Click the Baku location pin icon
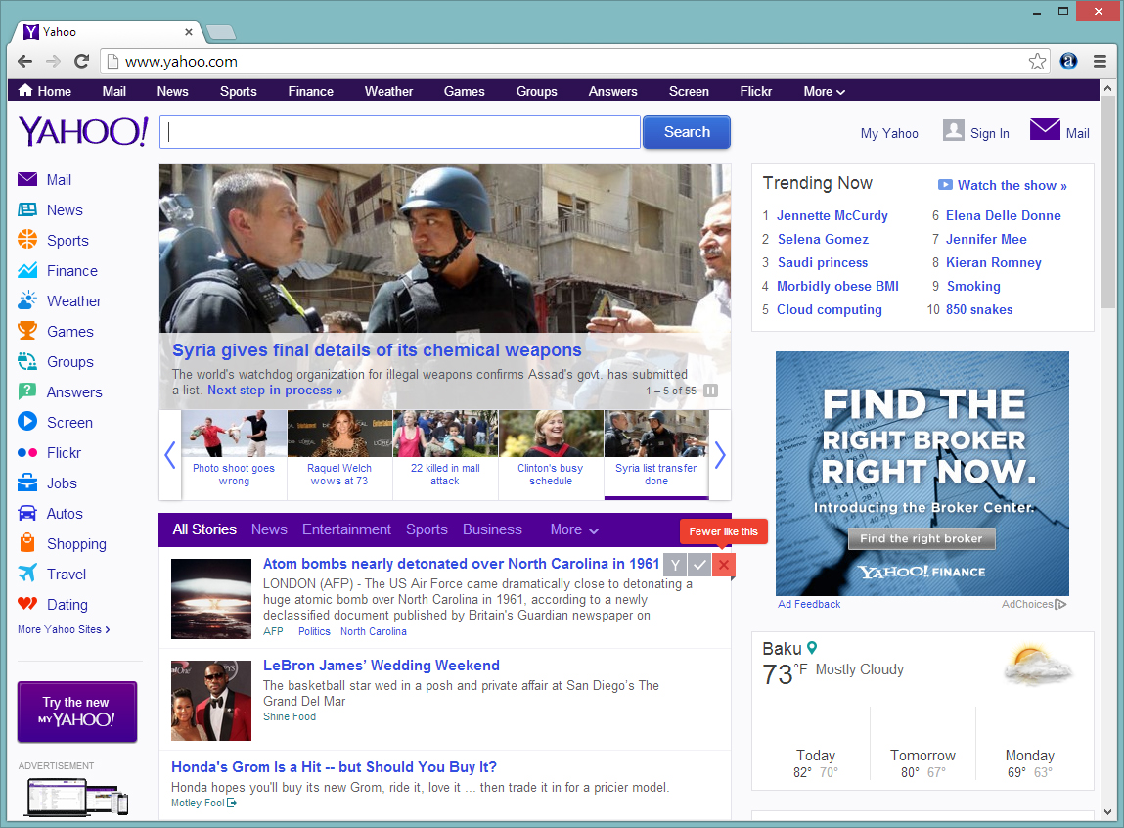 click(812, 647)
